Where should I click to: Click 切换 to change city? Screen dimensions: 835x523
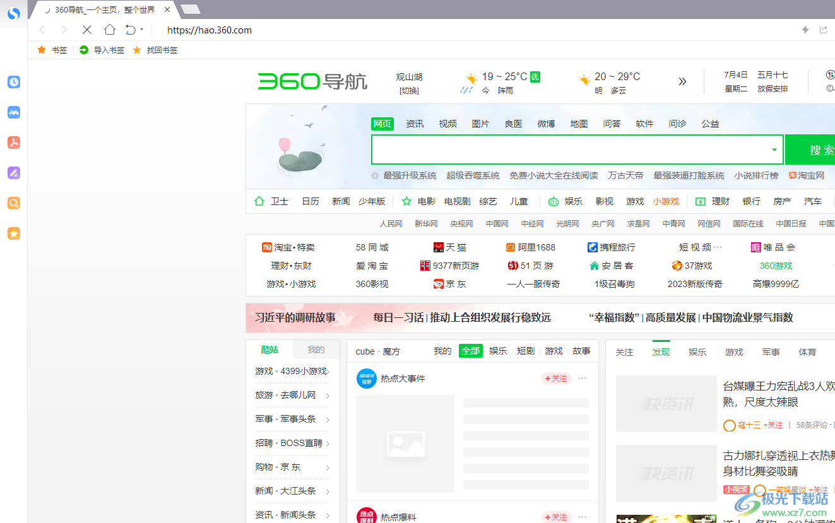pyautogui.click(x=409, y=91)
